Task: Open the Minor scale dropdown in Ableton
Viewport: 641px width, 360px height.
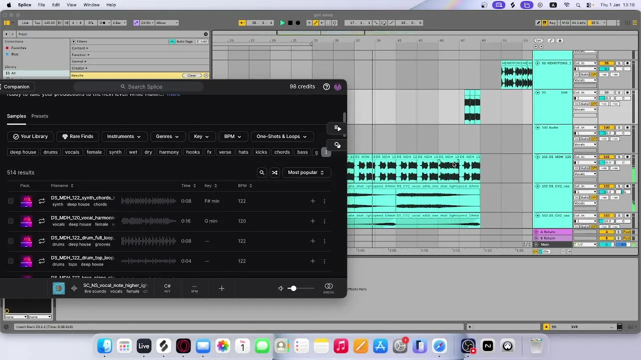Action: [166, 22]
